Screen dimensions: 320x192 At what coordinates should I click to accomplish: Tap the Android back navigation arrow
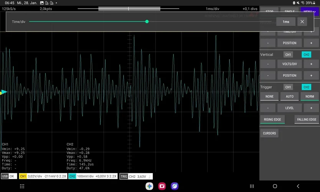tap(298, 186)
